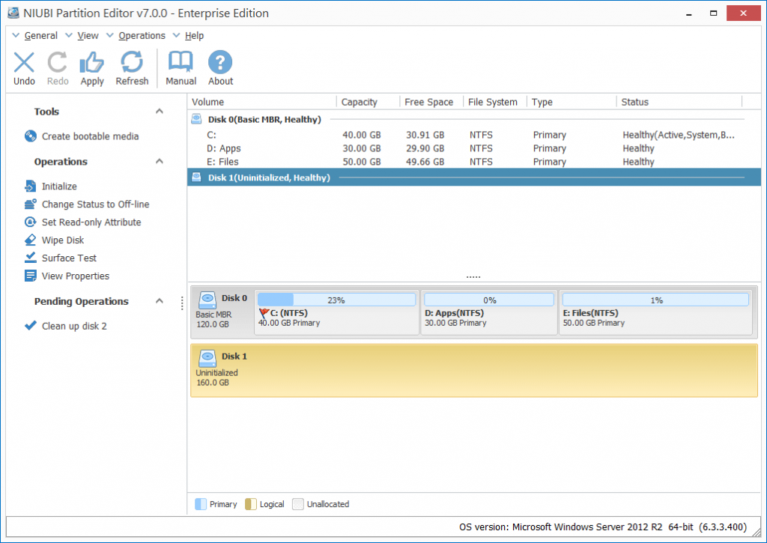
Task: Refresh the disk list
Action: (132, 67)
